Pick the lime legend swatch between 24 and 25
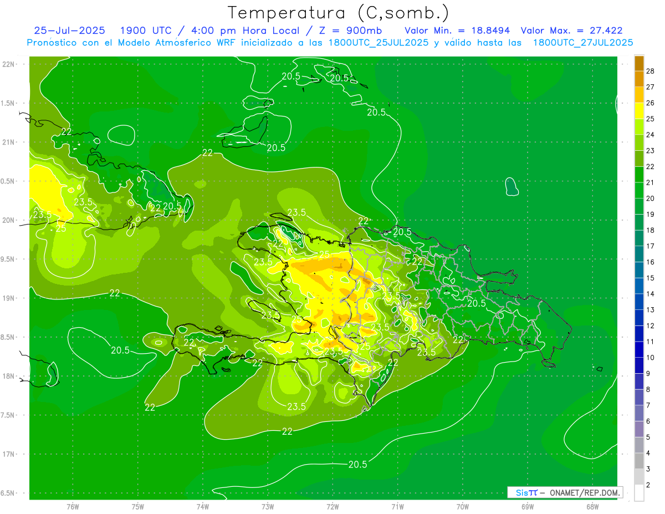The image size is (665, 514). point(639,127)
